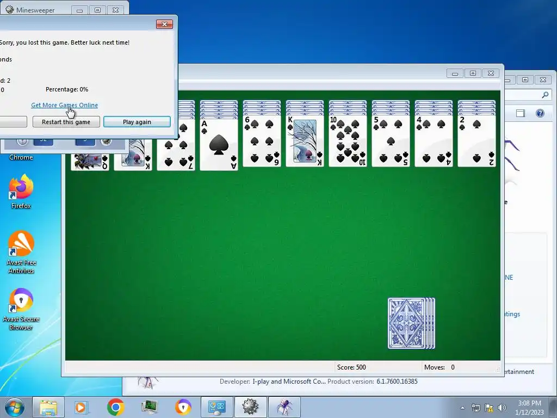
Task: Open Action Center flag icon
Action: click(489, 408)
